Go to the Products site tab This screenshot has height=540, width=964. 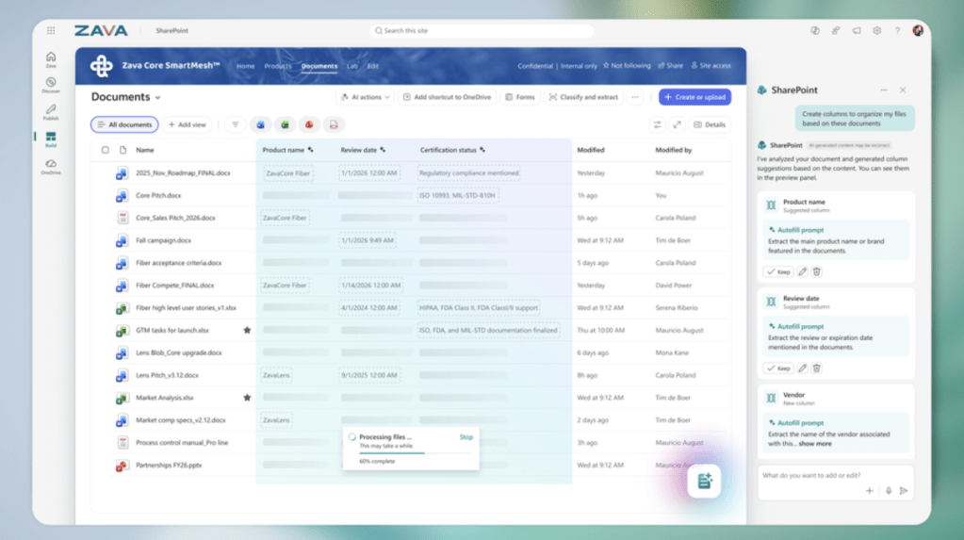[x=277, y=66]
